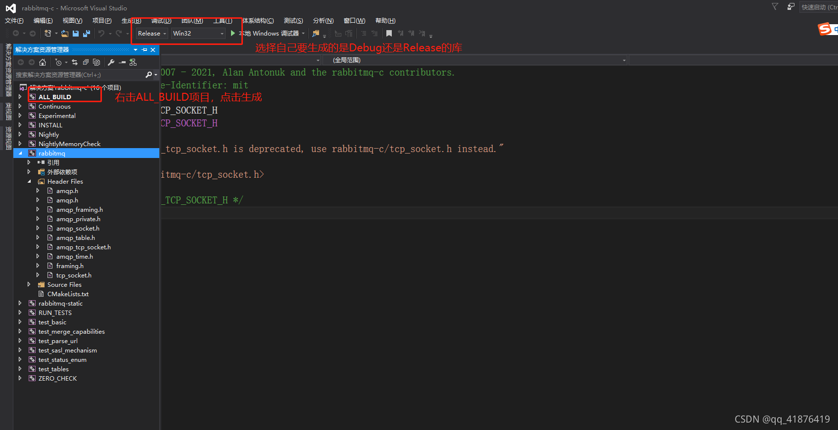Click Sync with Active Document icon

[x=75, y=62]
